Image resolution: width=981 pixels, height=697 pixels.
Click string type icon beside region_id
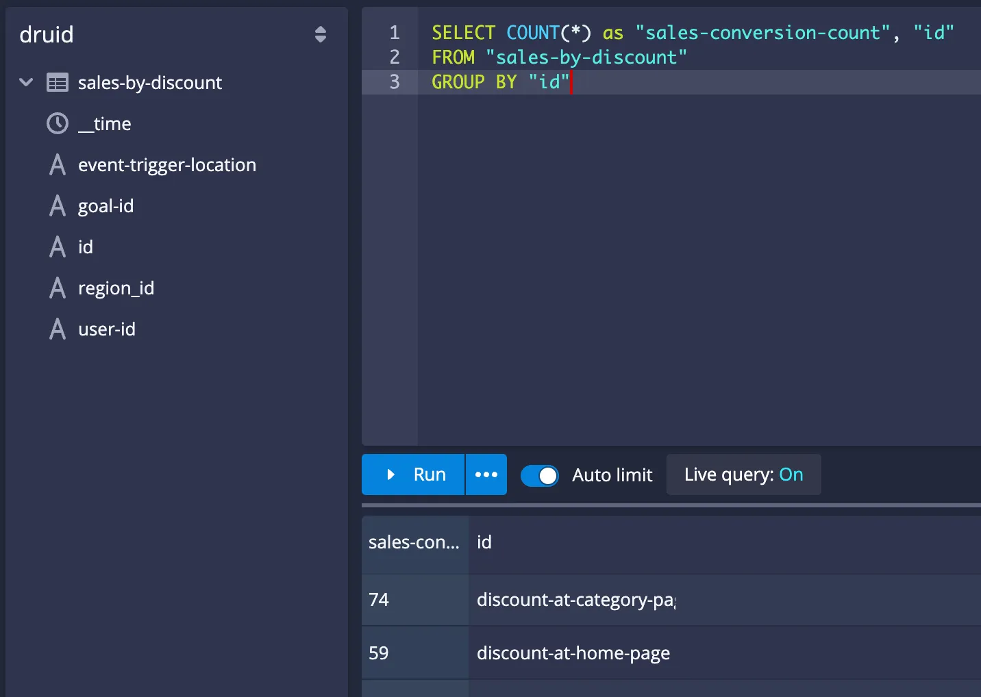point(58,288)
